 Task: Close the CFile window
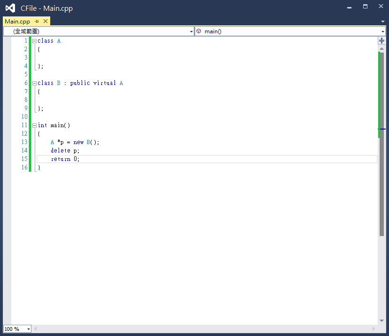tap(381, 7)
